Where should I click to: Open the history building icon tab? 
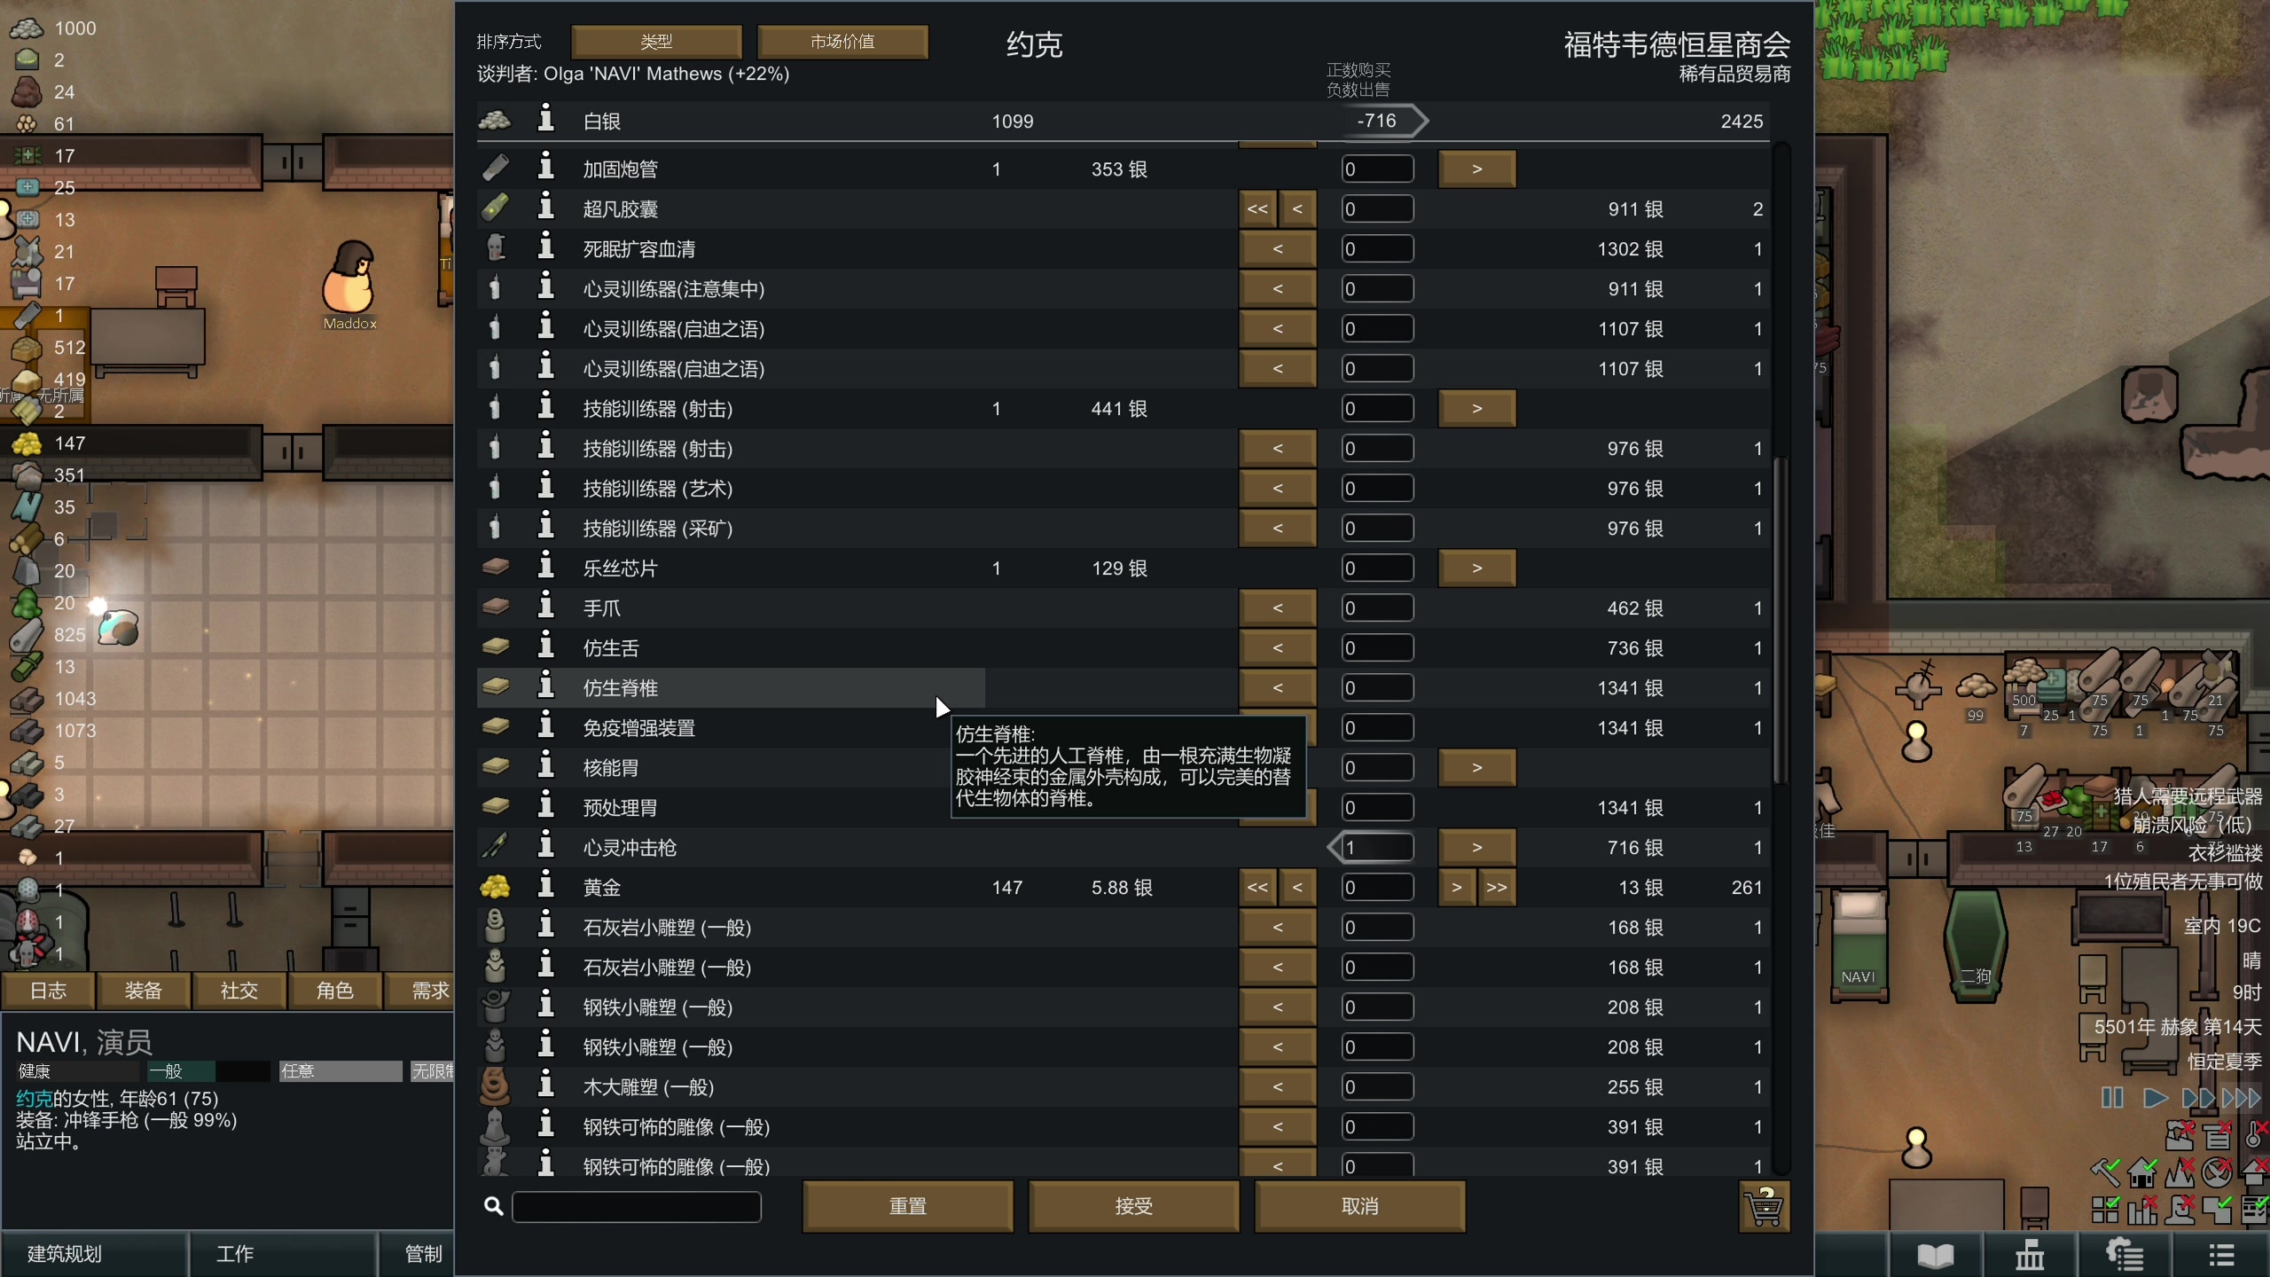point(2030,1255)
